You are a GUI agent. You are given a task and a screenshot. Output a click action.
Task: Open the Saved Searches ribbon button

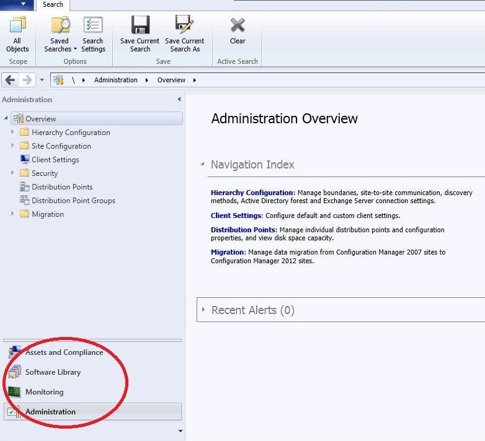(x=60, y=35)
